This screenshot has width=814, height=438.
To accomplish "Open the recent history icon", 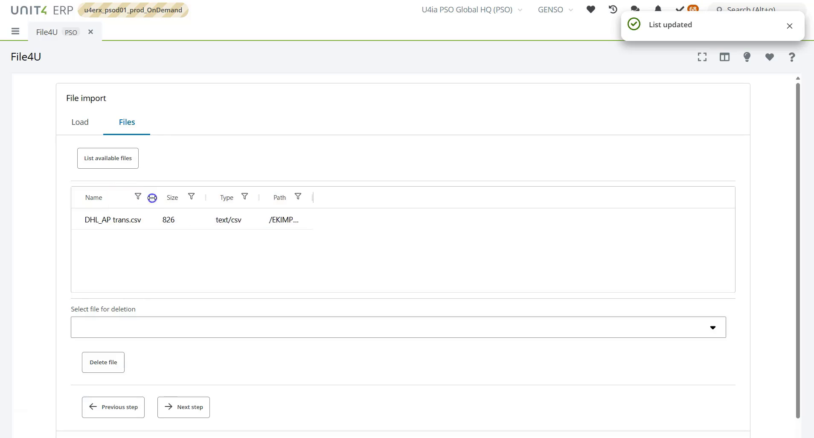I will tap(612, 9).
